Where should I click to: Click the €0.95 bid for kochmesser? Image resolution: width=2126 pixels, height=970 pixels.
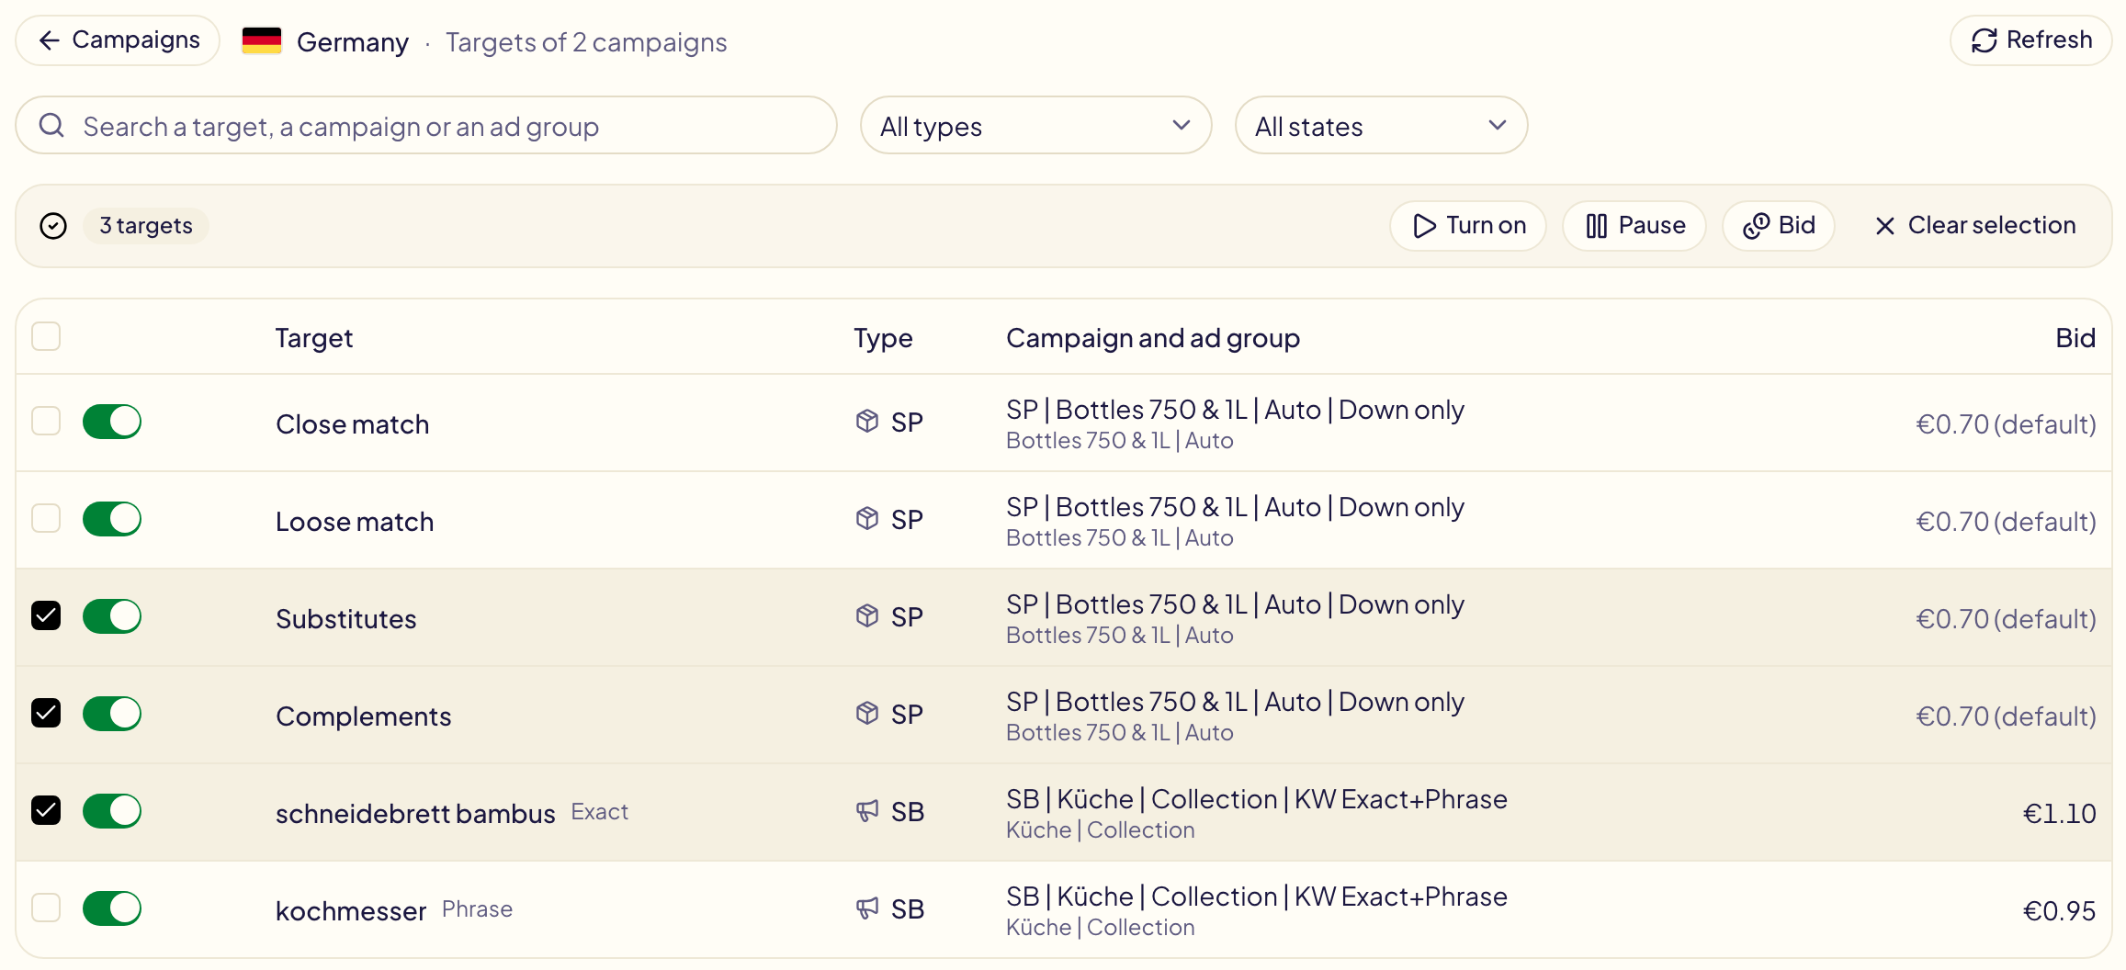(x=2059, y=910)
